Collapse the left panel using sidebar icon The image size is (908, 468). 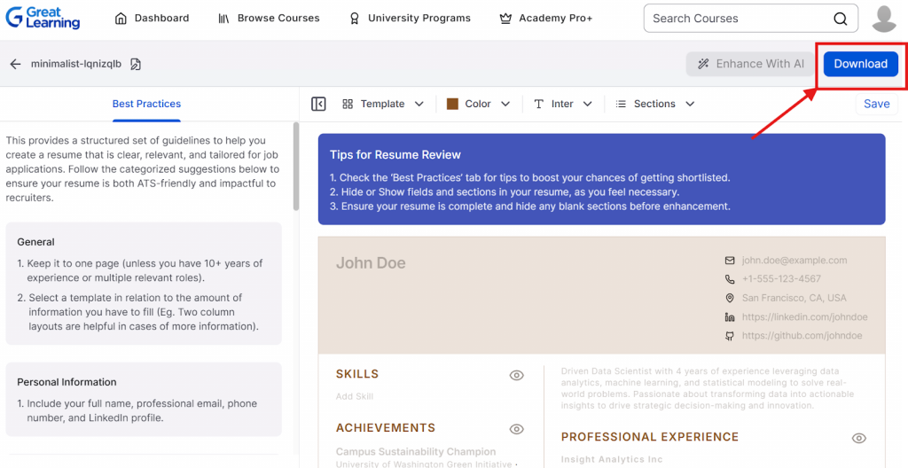(319, 104)
